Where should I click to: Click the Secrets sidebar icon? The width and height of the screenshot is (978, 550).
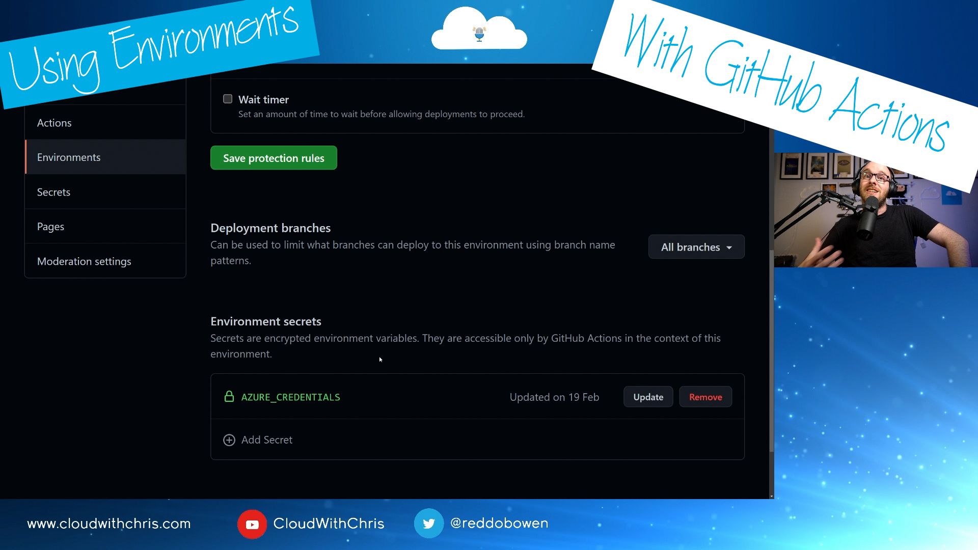click(x=53, y=191)
